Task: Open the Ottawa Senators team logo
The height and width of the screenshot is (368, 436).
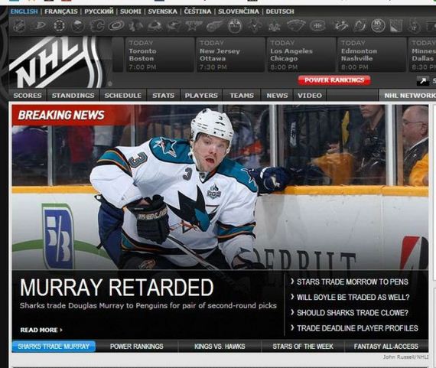Action: pyautogui.click(x=415, y=26)
